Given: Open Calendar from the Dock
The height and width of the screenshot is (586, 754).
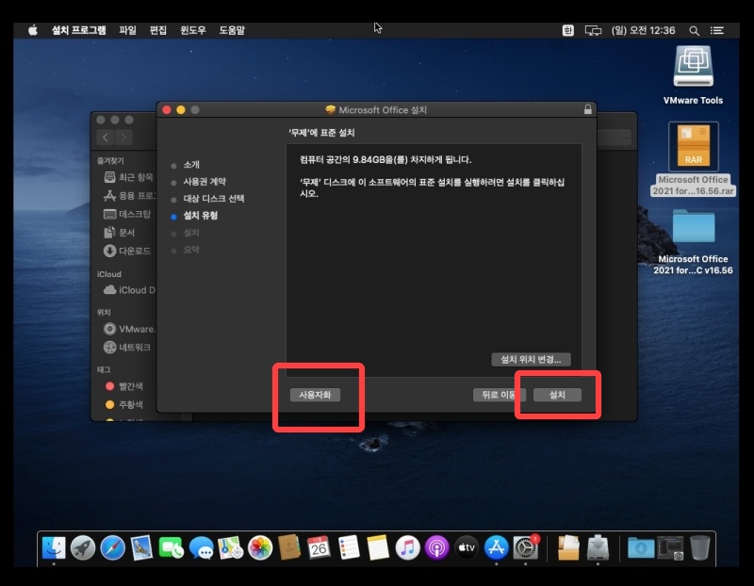Looking at the screenshot, I should 319,547.
